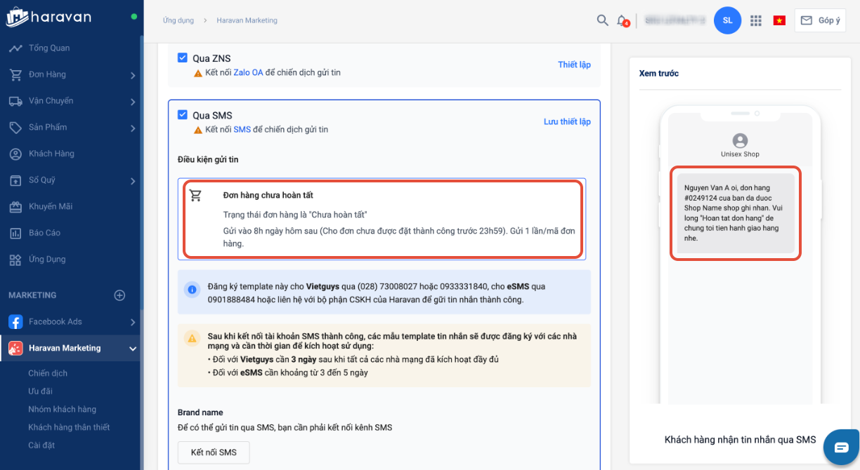
Task: Open the apps grid launcher
Action: click(756, 20)
